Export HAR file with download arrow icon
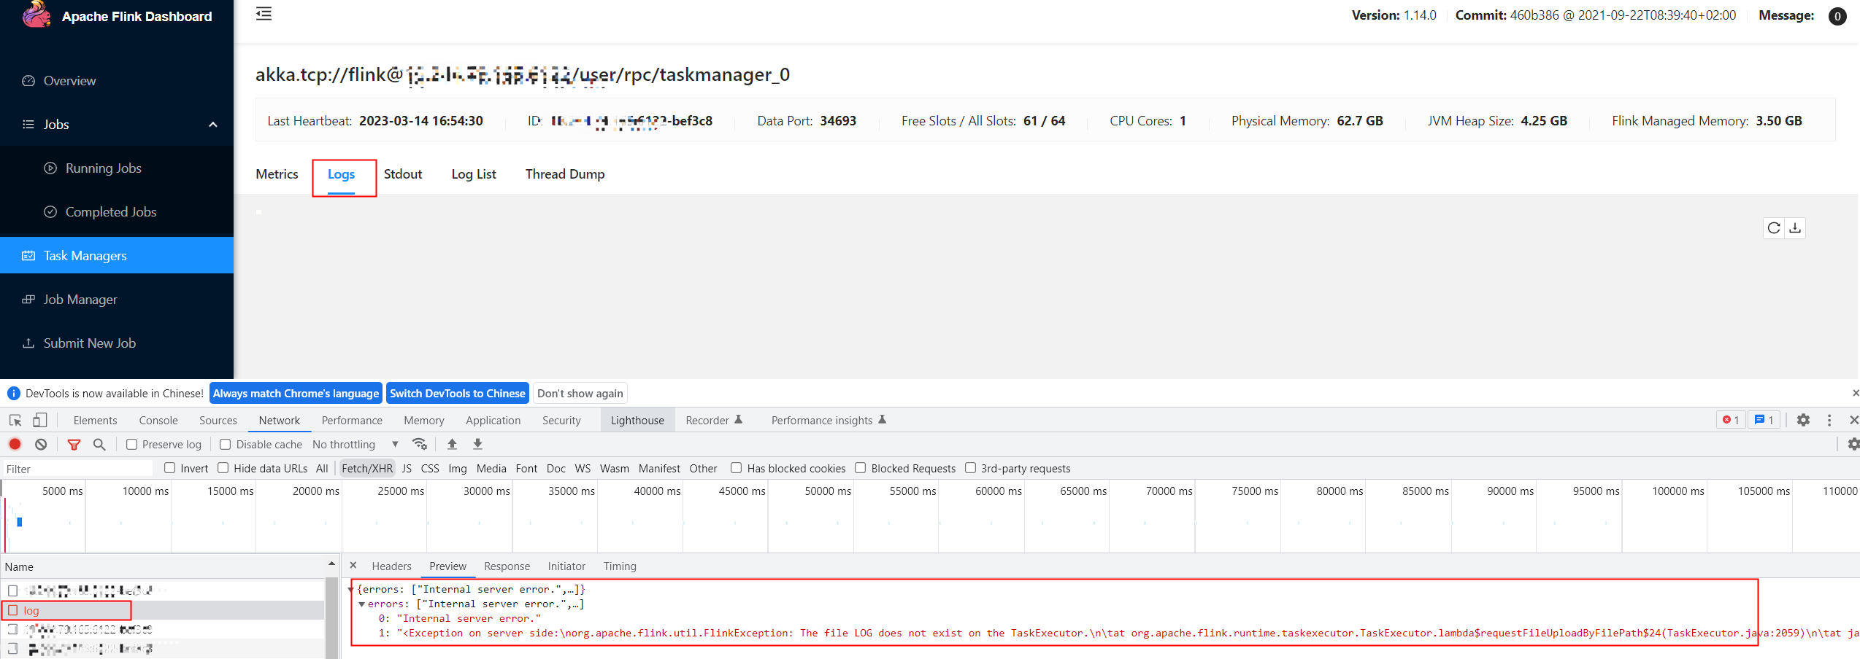The height and width of the screenshot is (659, 1860). [477, 444]
